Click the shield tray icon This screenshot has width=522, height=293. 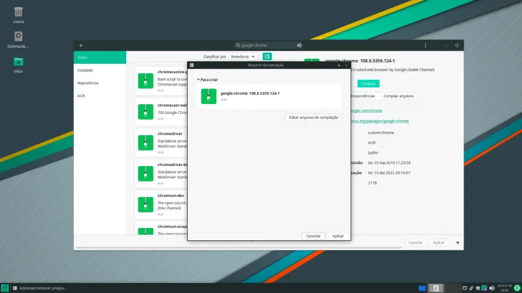tap(478, 288)
